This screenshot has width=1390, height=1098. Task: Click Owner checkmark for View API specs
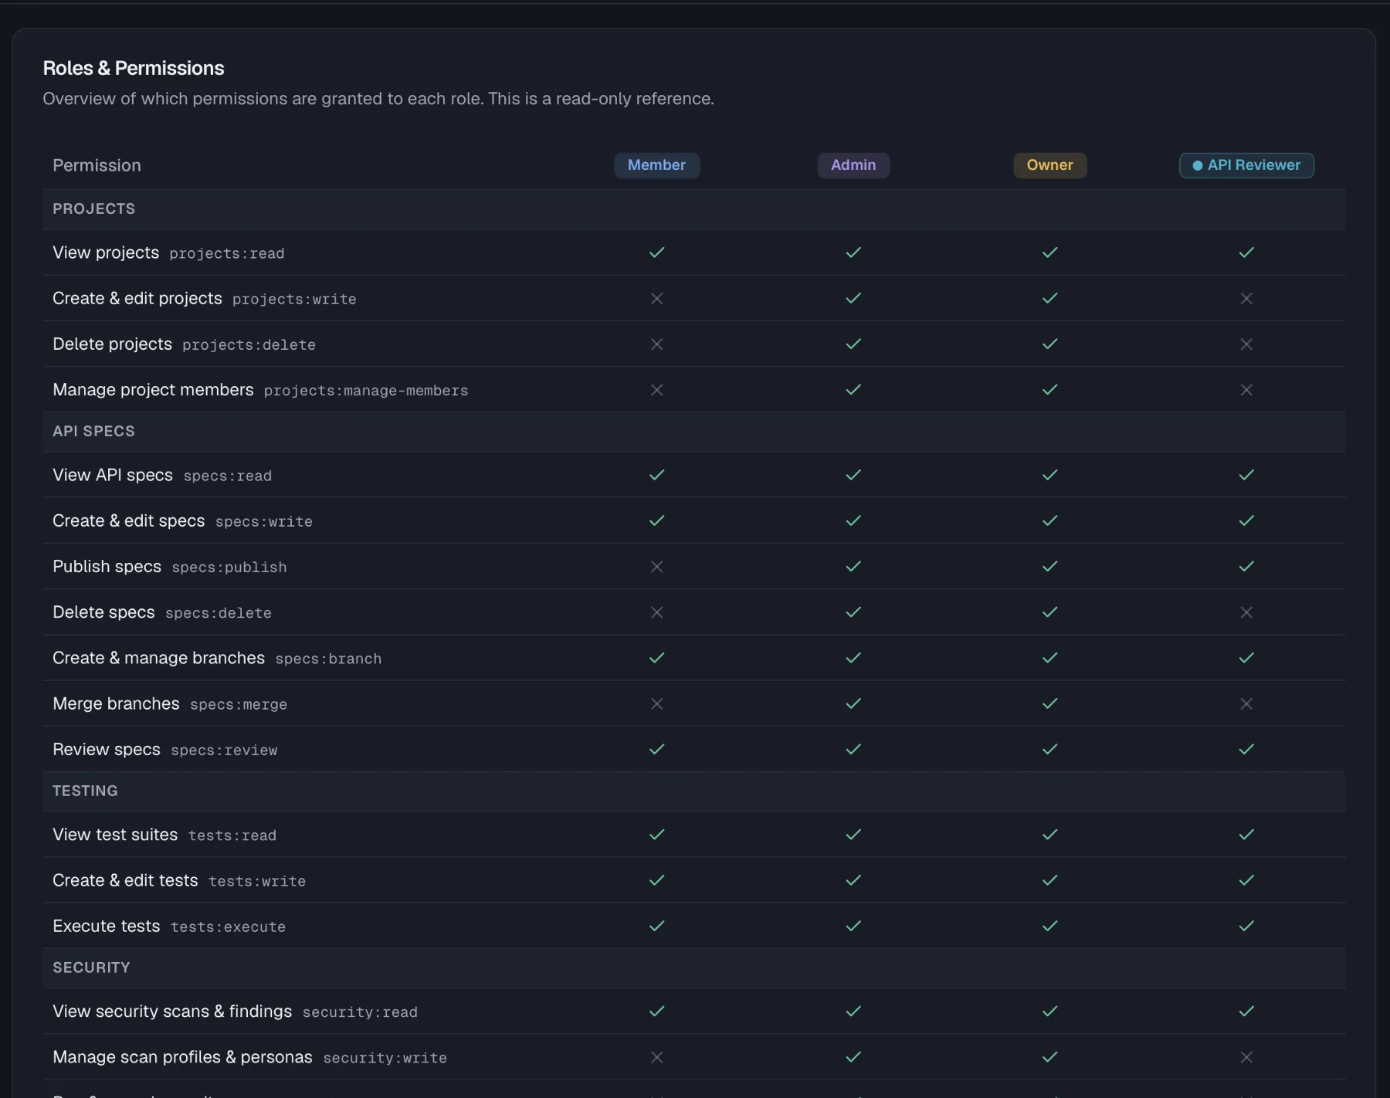click(x=1049, y=475)
